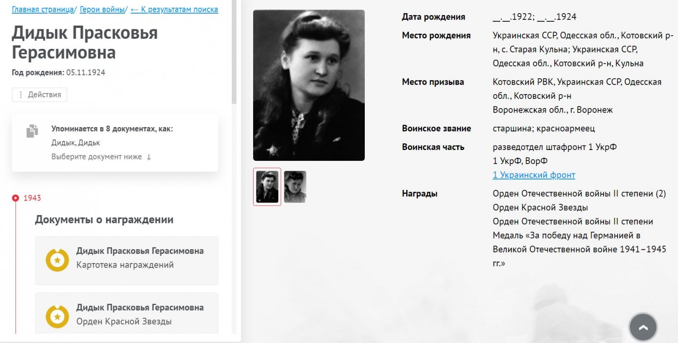Click the Выберите документ ниже hint text
Viewport: 678px width, 343px height.
click(97, 157)
